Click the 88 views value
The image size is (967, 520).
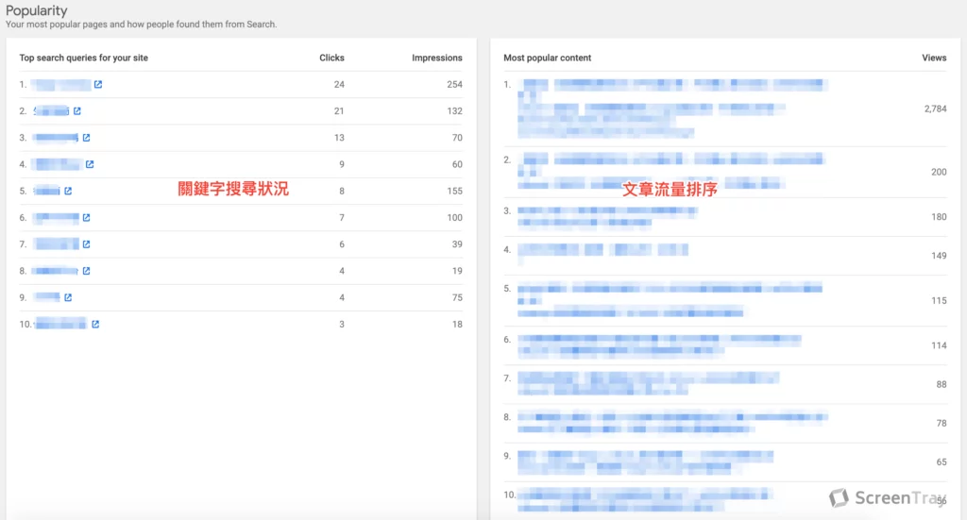[942, 384]
